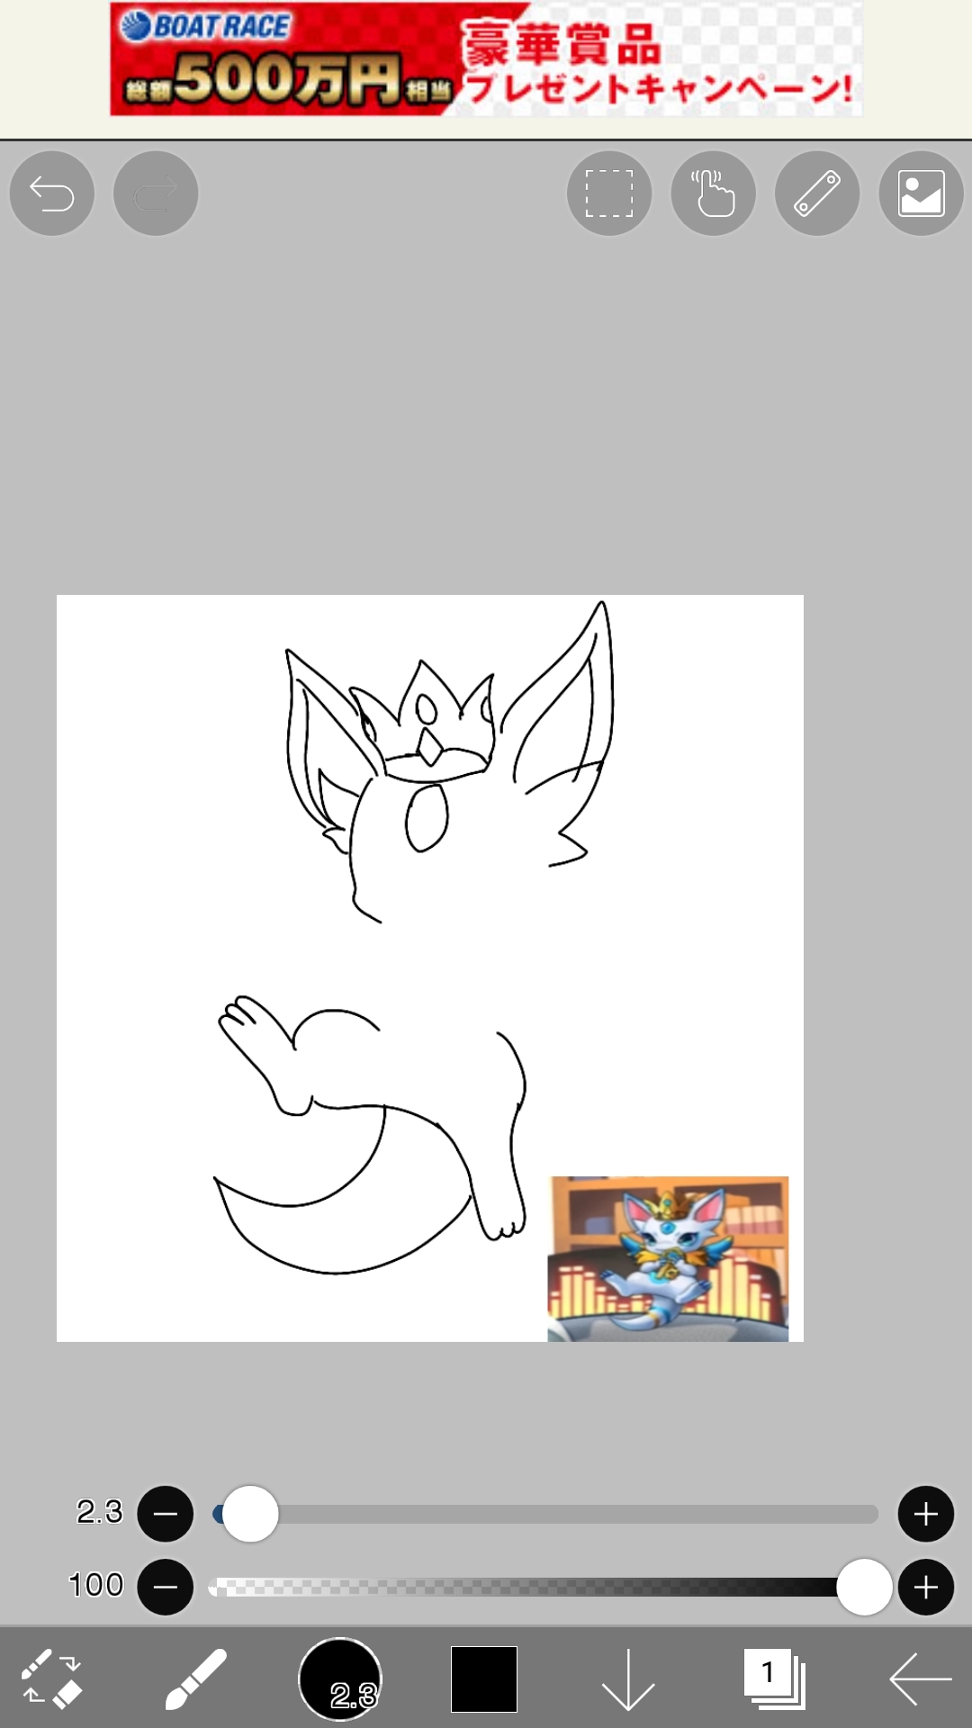Tap the undo arrow button
The width and height of the screenshot is (972, 1728).
click(x=51, y=193)
